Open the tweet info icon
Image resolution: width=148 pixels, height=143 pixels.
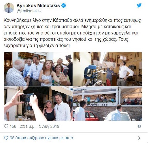pyautogui.click(x=139, y=126)
